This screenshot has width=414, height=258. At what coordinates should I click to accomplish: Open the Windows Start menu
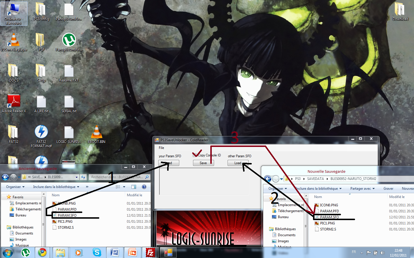coord(8,253)
